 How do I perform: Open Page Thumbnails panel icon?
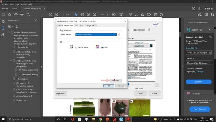tap(3, 22)
